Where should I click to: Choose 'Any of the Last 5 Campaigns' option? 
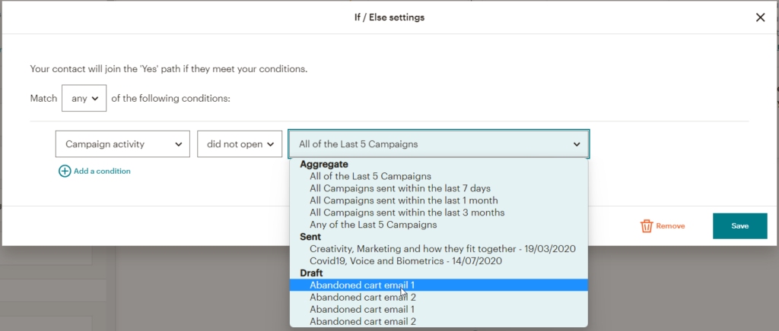coord(373,225)
